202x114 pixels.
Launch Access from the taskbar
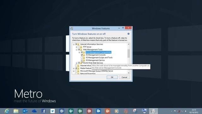89,111
